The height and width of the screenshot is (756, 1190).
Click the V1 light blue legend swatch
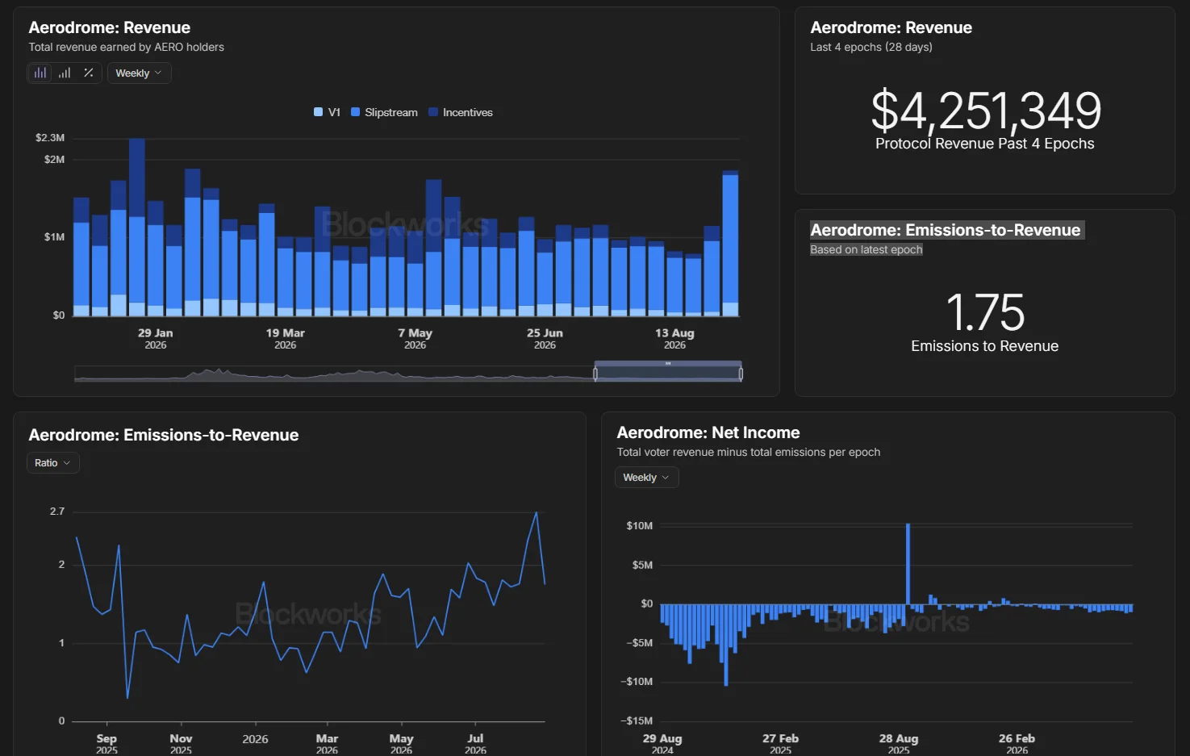tap(318, 112)
